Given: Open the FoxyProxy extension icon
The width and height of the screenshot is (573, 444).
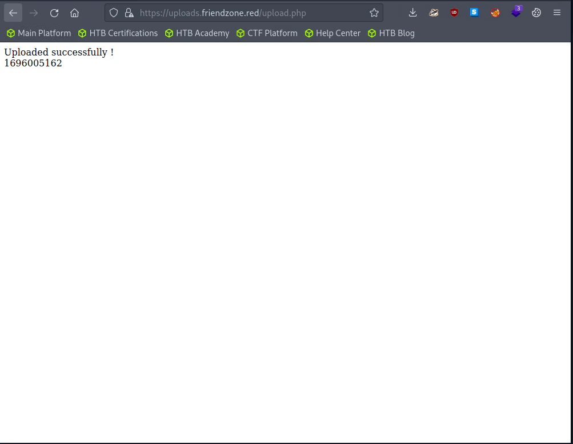Looking at the screenshot, I should [x=495, y=13].
